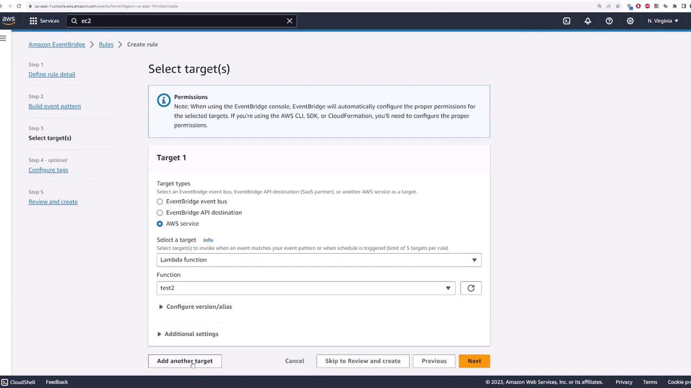Expand Configure version/alias section
691x388 pixels.
click(195, 307)
